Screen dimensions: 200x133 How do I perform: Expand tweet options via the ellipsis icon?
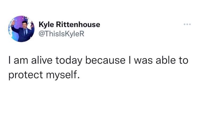tap(187, 24)
